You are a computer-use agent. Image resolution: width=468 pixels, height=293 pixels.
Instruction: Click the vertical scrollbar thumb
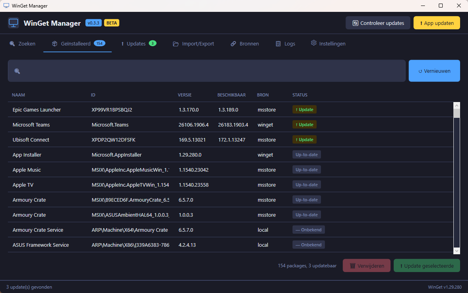pyautogui.click(x=457, y=113)
